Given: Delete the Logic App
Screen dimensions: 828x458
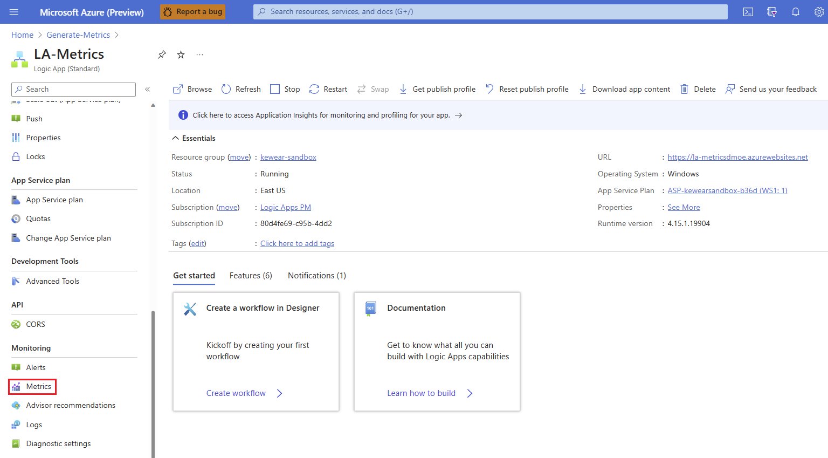Looking at the screenshot, I should click(x=698, y=89).
